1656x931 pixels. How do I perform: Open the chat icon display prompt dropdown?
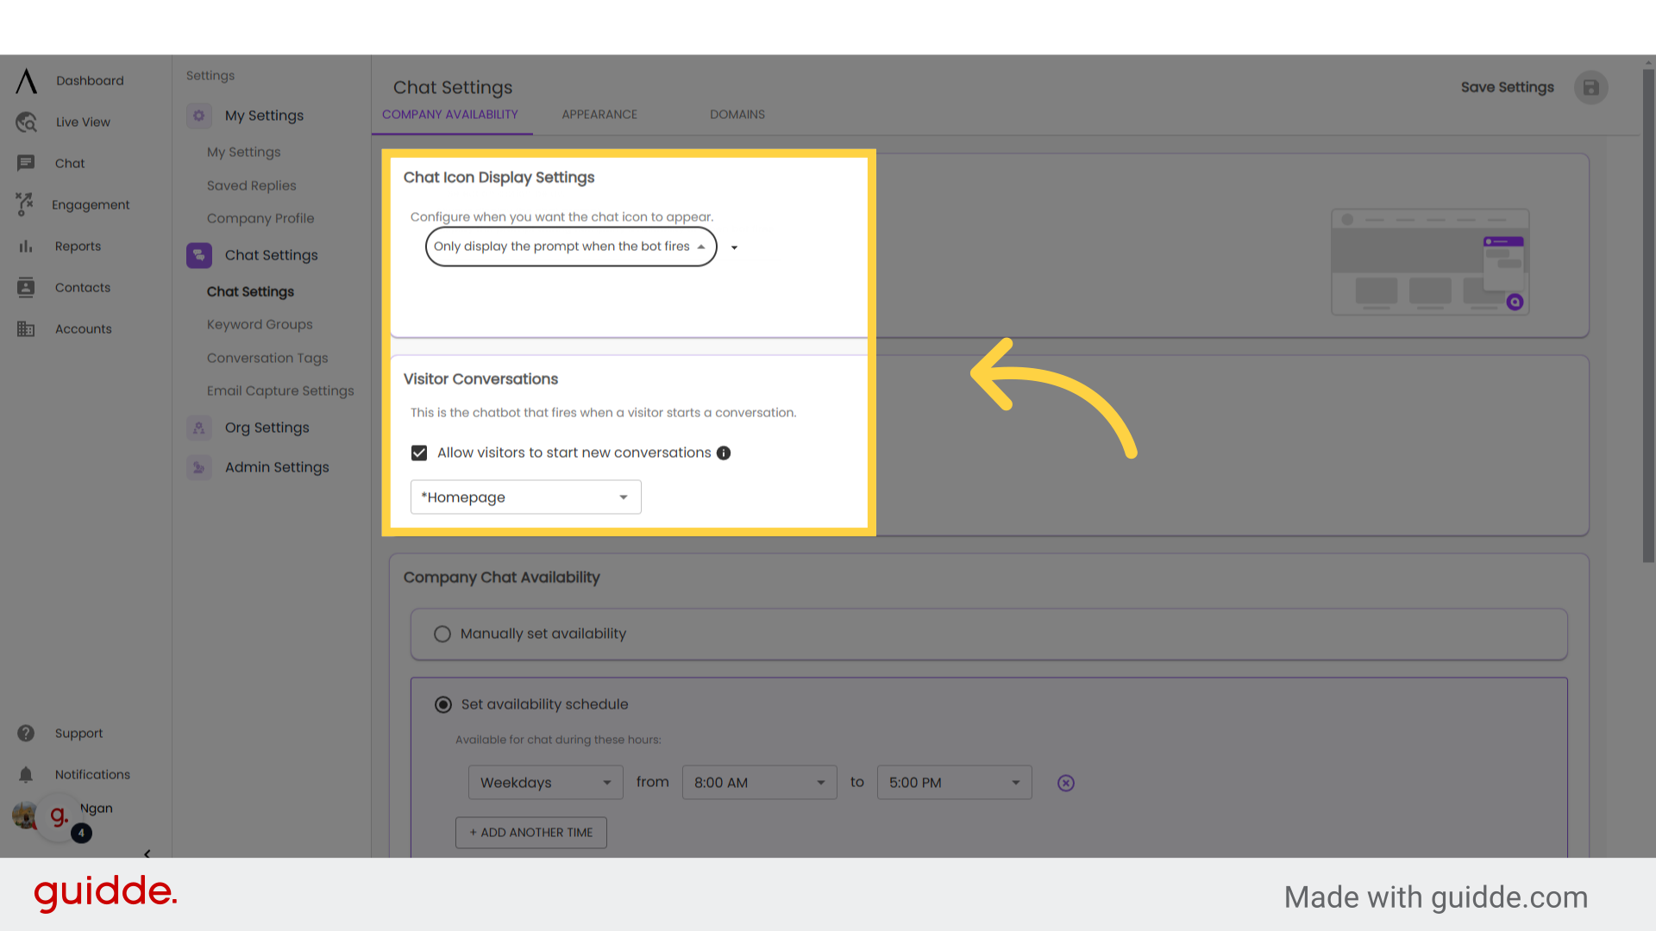[x=571, y=247]
